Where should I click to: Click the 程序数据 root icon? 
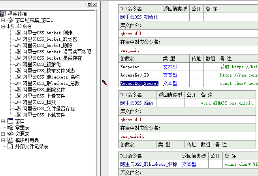[3, 14]
